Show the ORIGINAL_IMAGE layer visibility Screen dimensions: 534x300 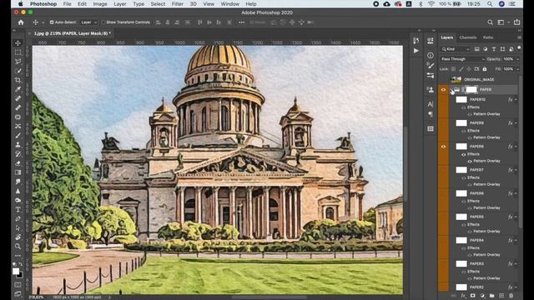pyautogui.click(x=443, y=80)
